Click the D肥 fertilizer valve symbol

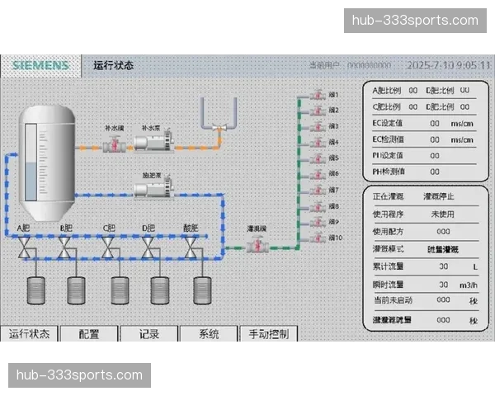148,247
